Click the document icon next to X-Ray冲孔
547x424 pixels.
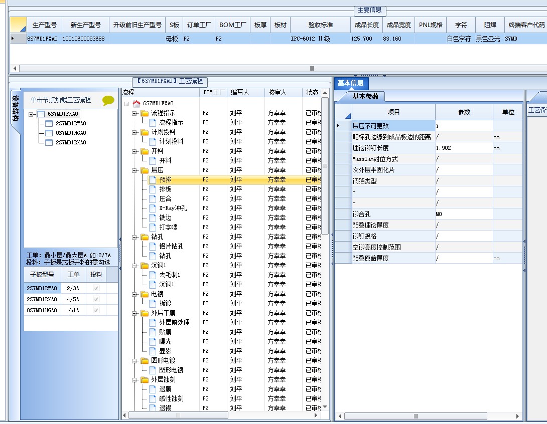pyautogui.click(x=153, y=208)
